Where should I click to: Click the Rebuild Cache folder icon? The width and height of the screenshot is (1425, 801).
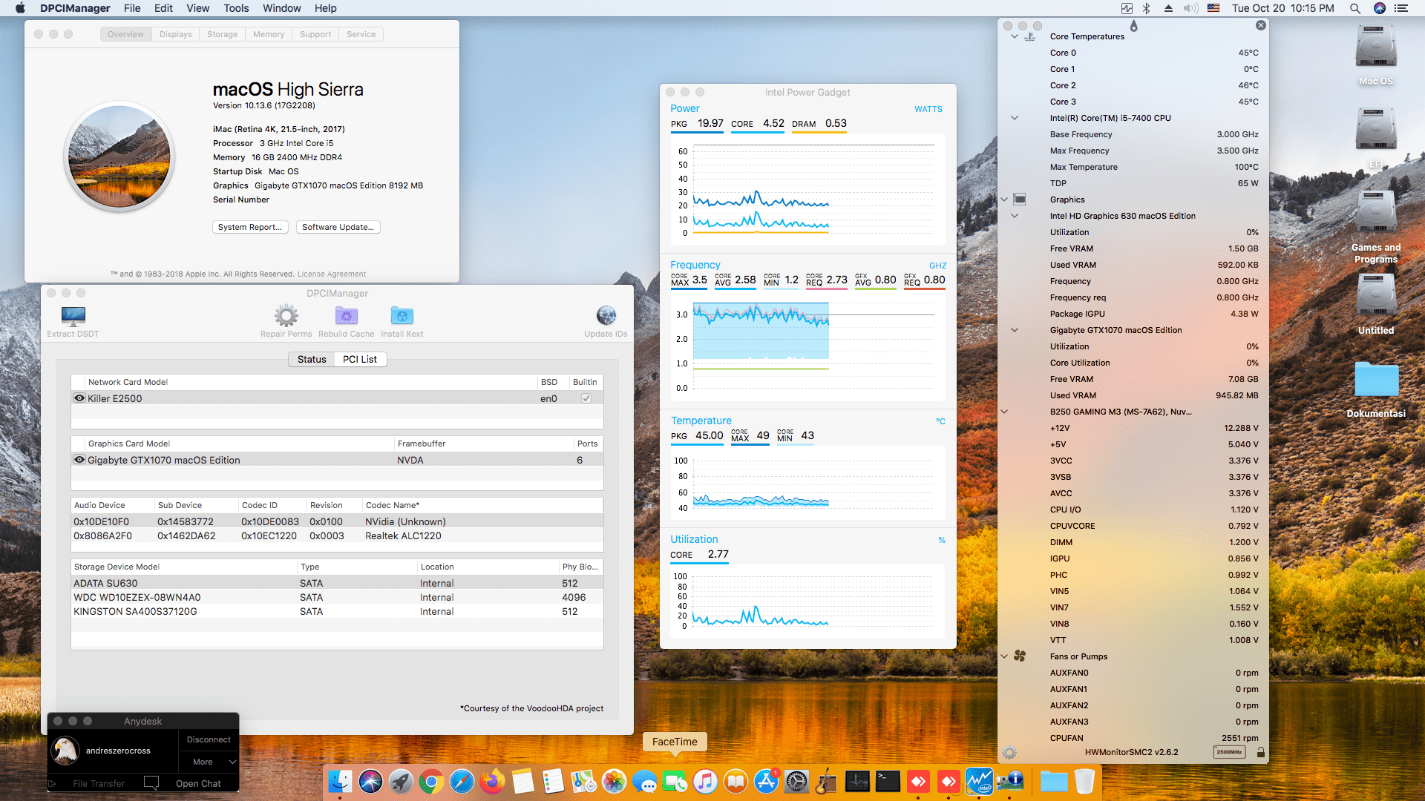pos(346,316)
